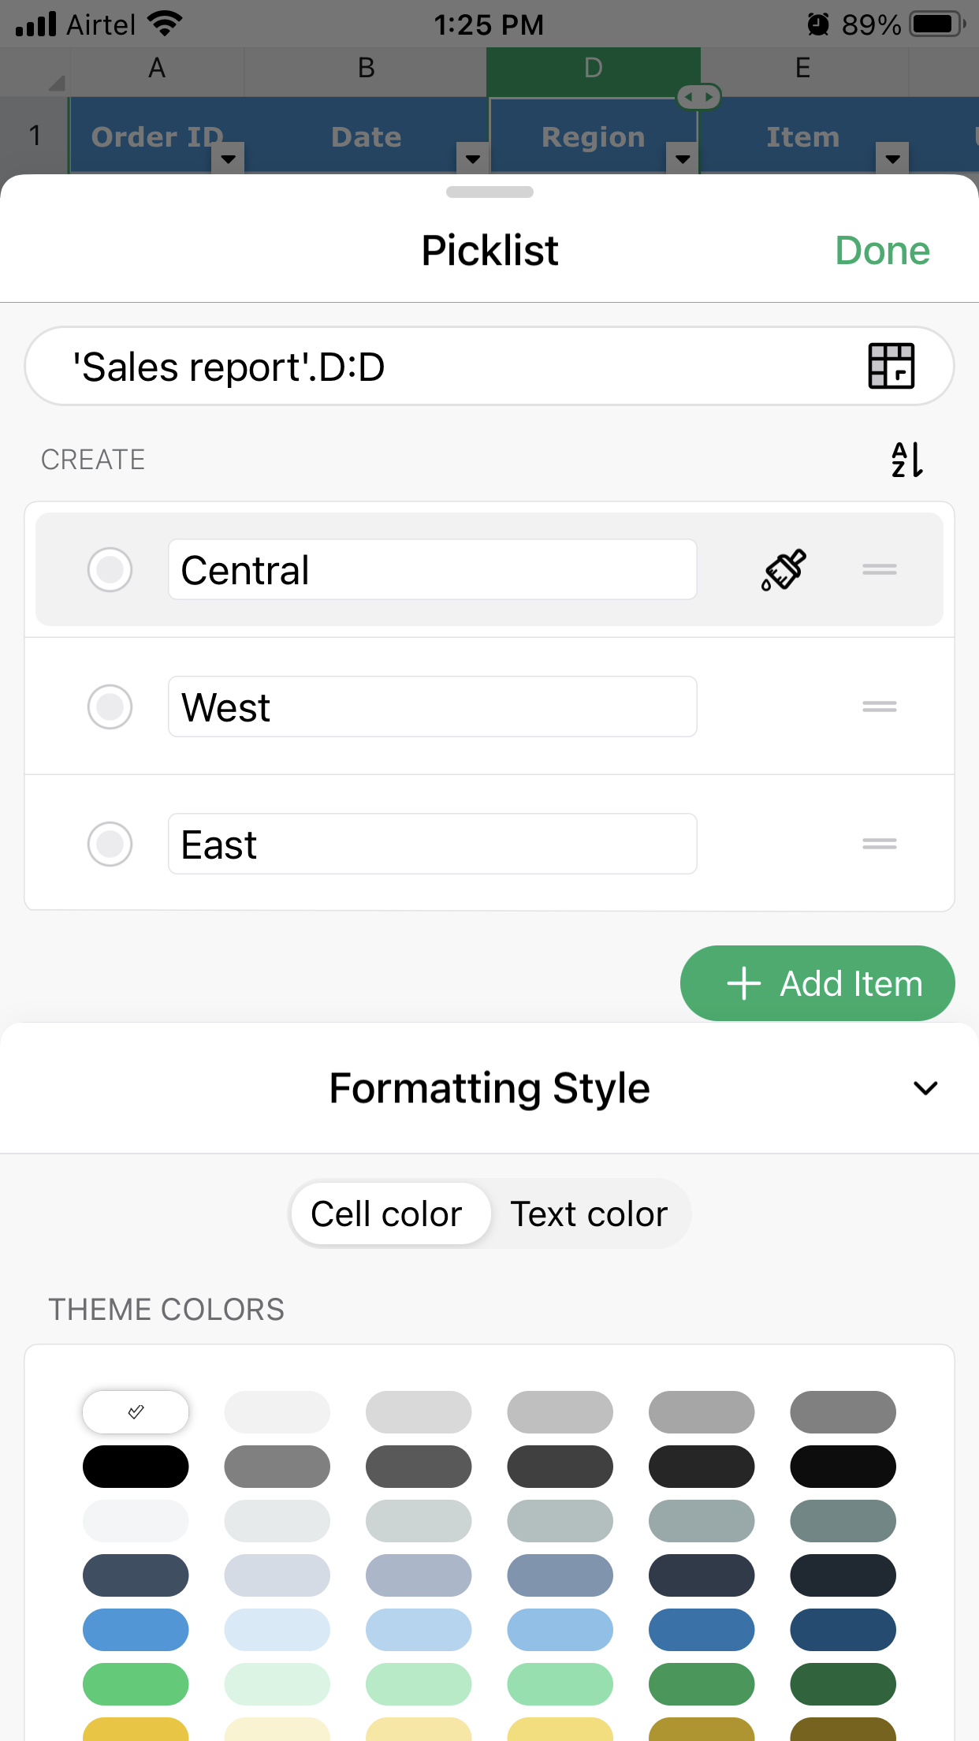The image size is (979, 1741).
Task: Tap the sheet grabber handle above Picklist
Action: click(x=489, y=192)
